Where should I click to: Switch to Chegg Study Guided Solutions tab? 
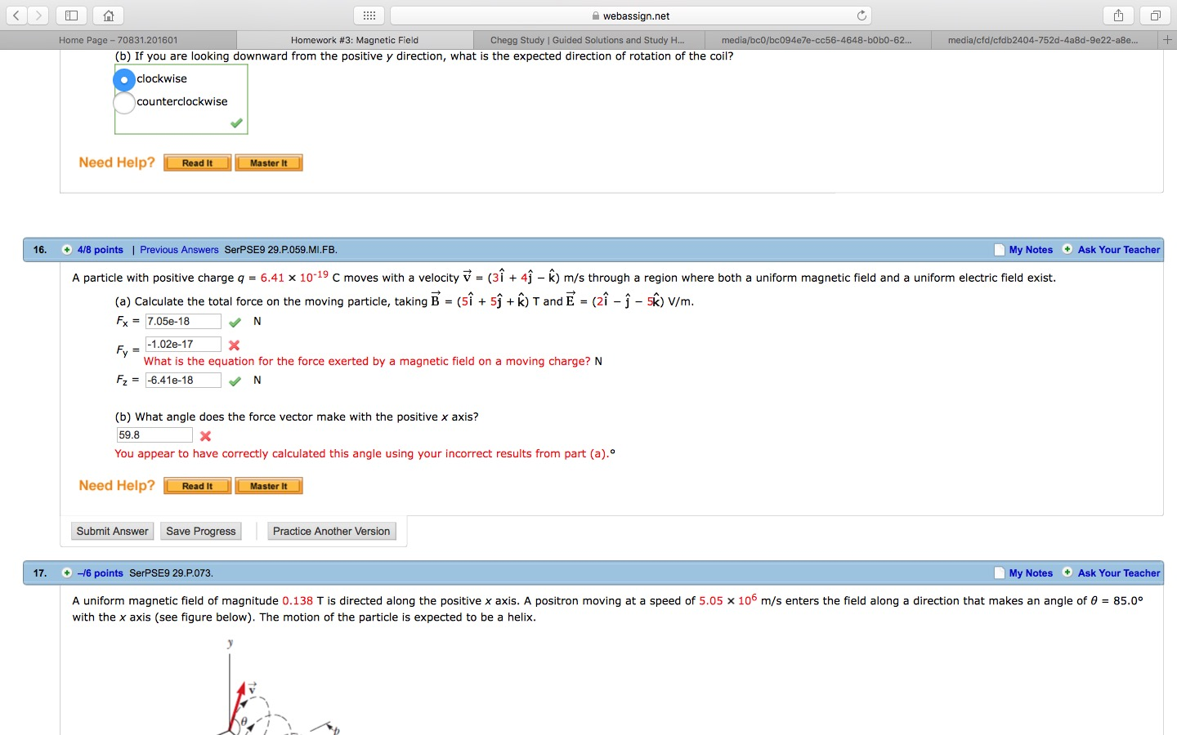pyautogui.click(x=588, y=40)
